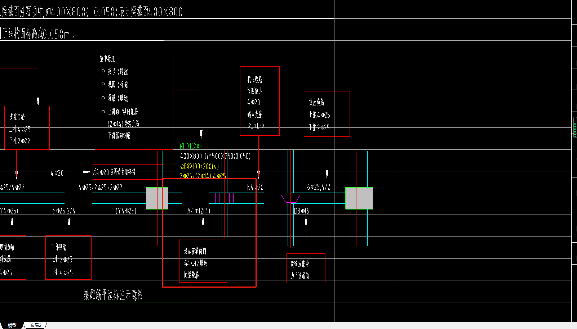Select the ≥LaEΦ anchorage text
The image size is (577, 329).
(256, 126)
